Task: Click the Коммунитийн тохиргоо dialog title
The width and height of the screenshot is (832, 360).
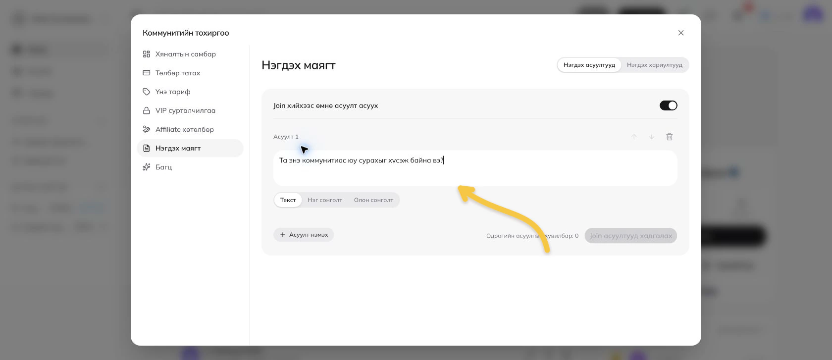Action: coord(186,33)
